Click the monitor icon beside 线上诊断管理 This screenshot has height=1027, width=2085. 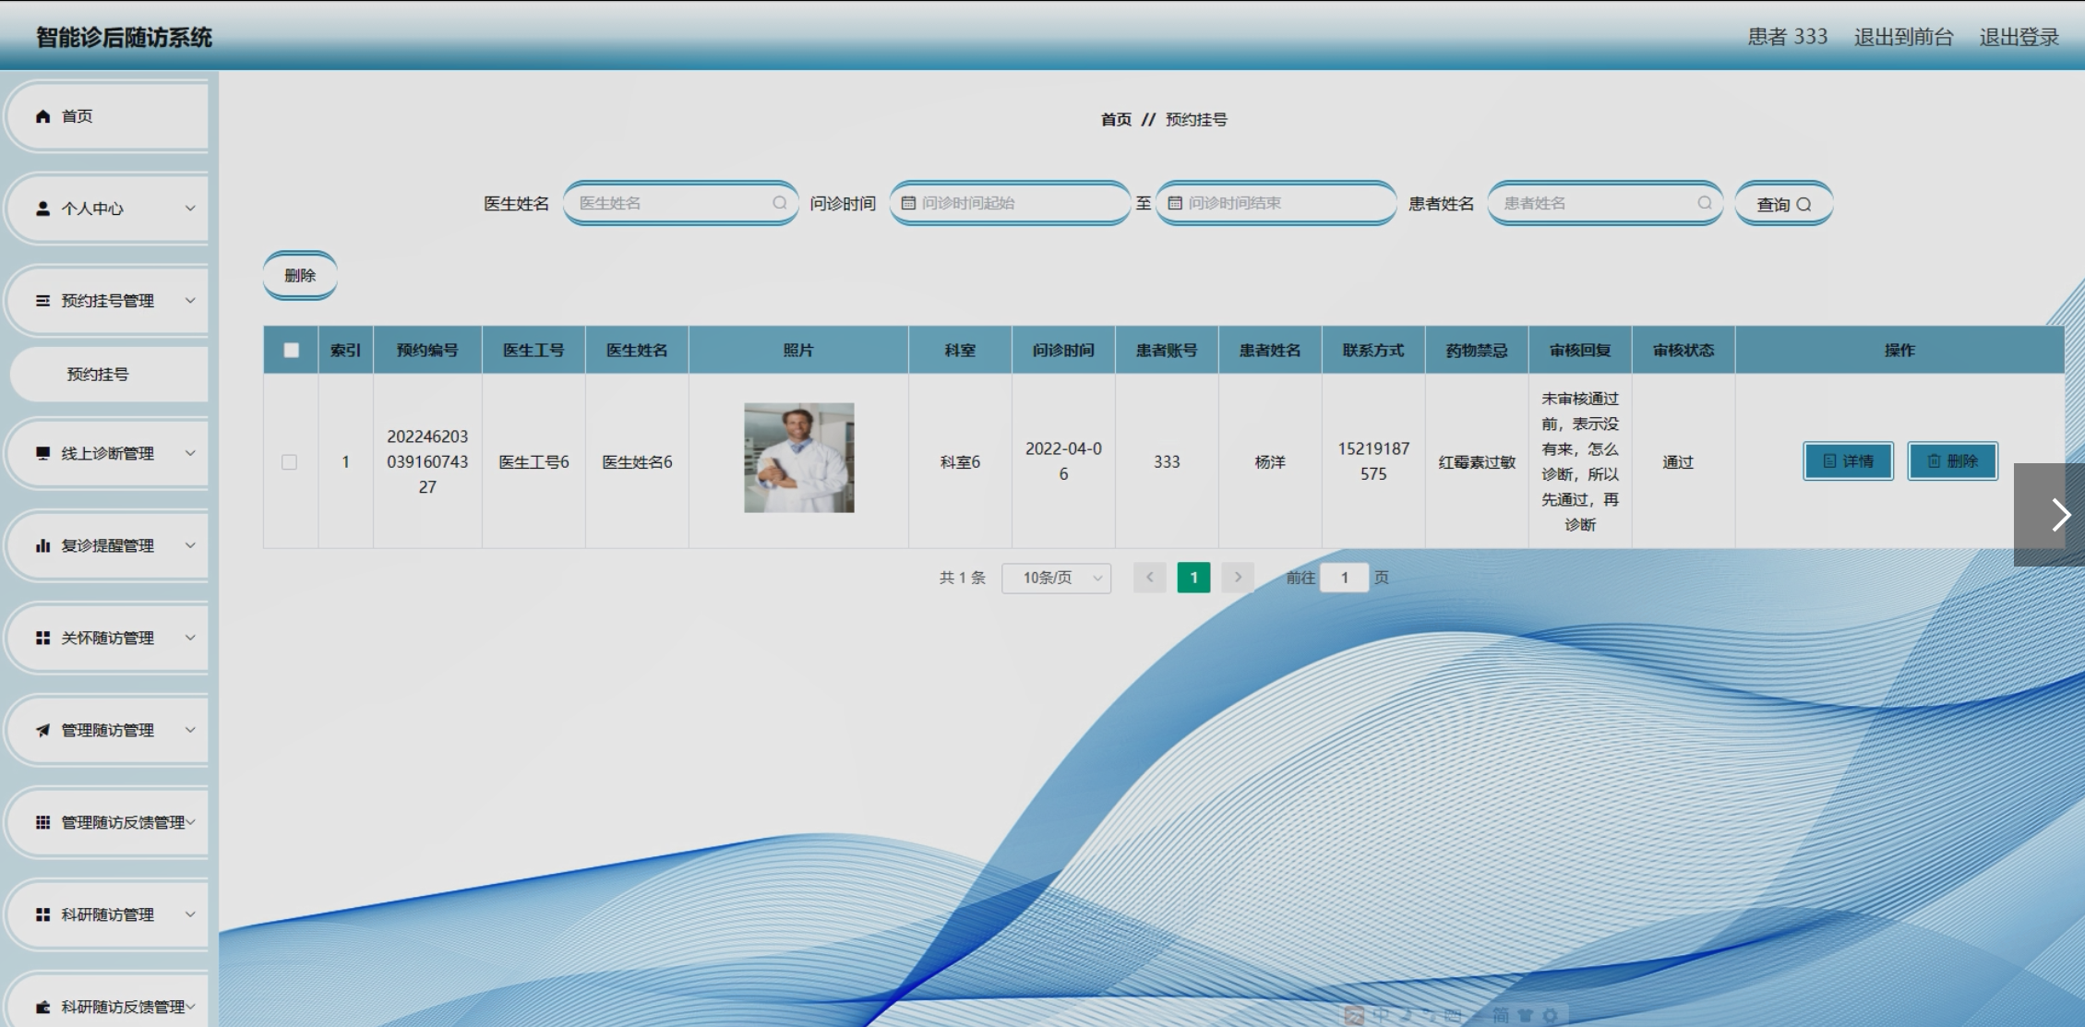pyautogui.click(x=42, y=453)
